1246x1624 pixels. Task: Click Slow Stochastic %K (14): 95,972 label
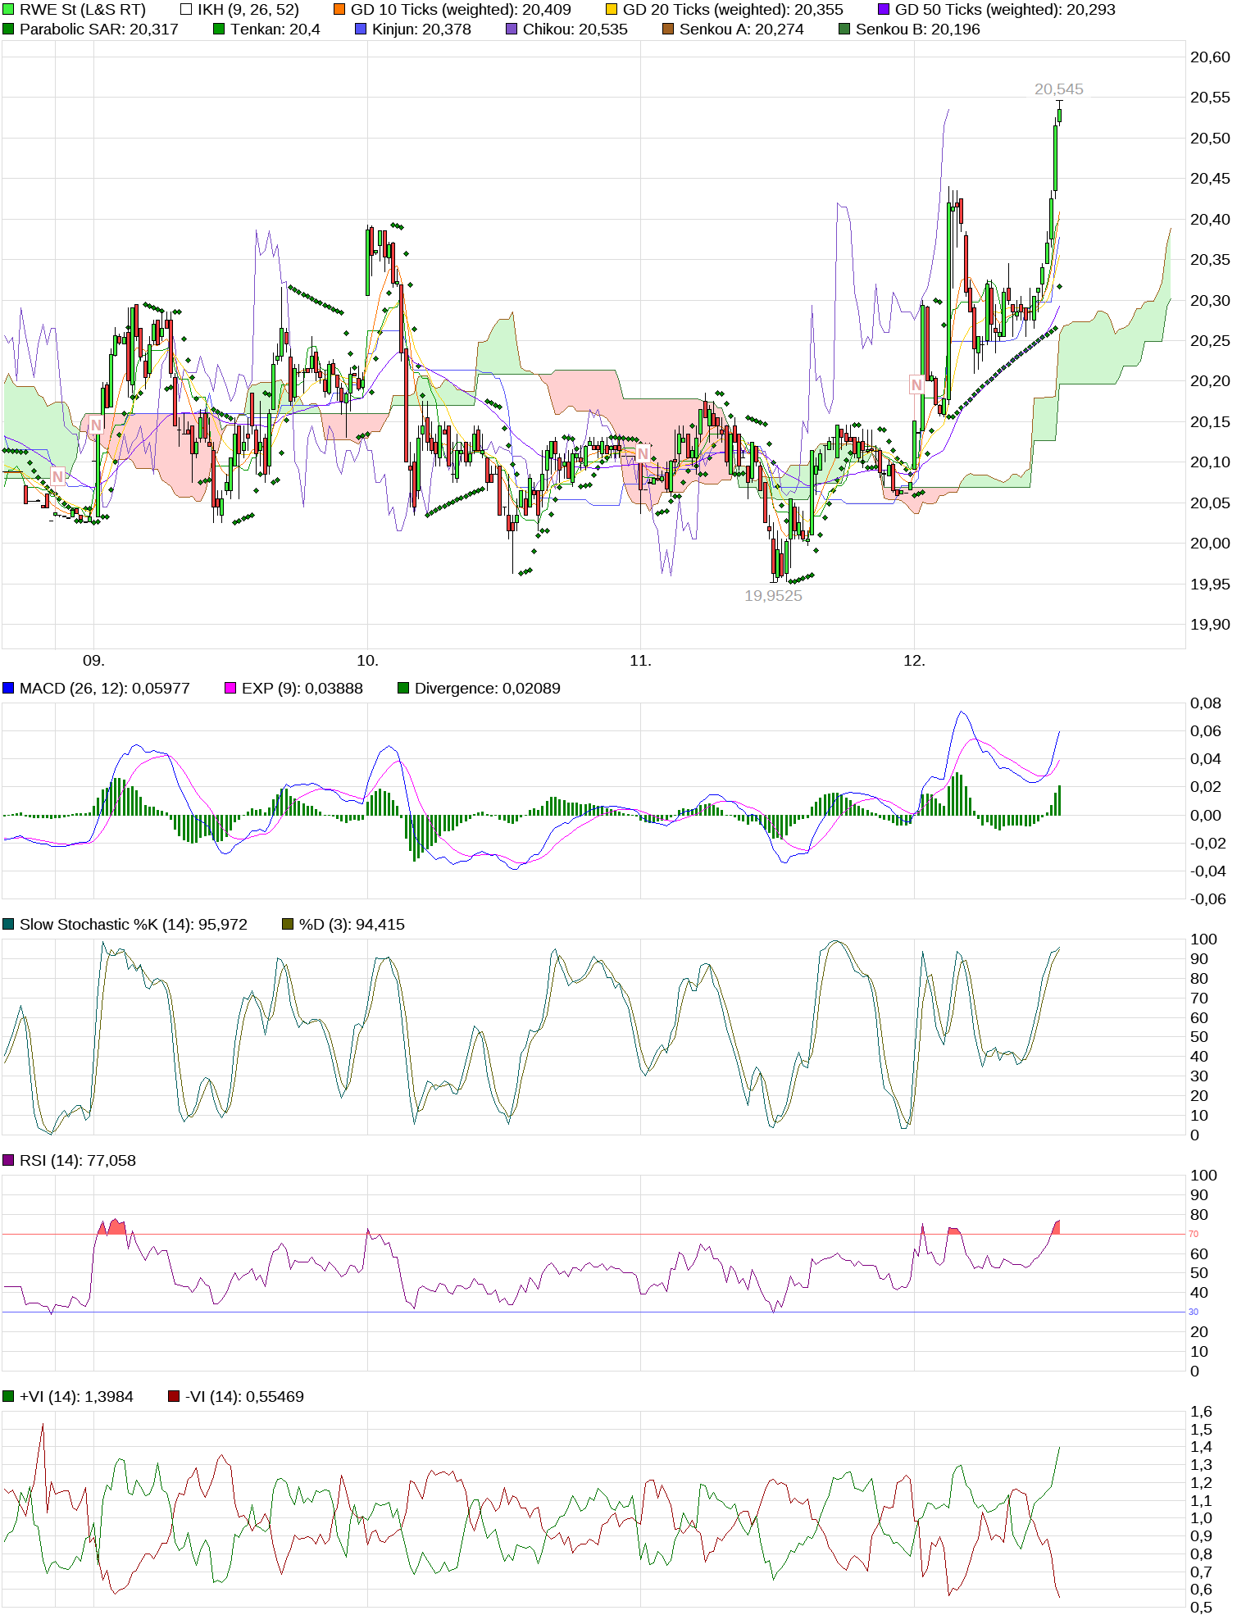pyautogui.click(x=134, y=925)
